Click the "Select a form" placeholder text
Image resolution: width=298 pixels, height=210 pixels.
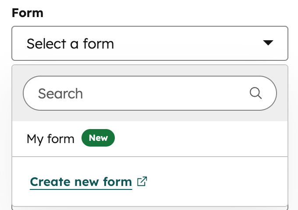[x=71, y=43]
